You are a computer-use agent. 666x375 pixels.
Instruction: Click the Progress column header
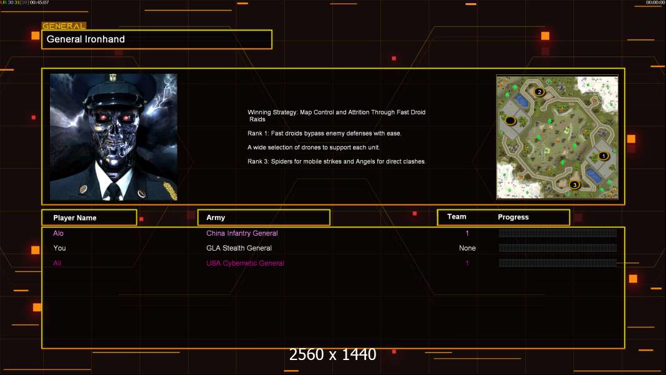click(513, 217)
